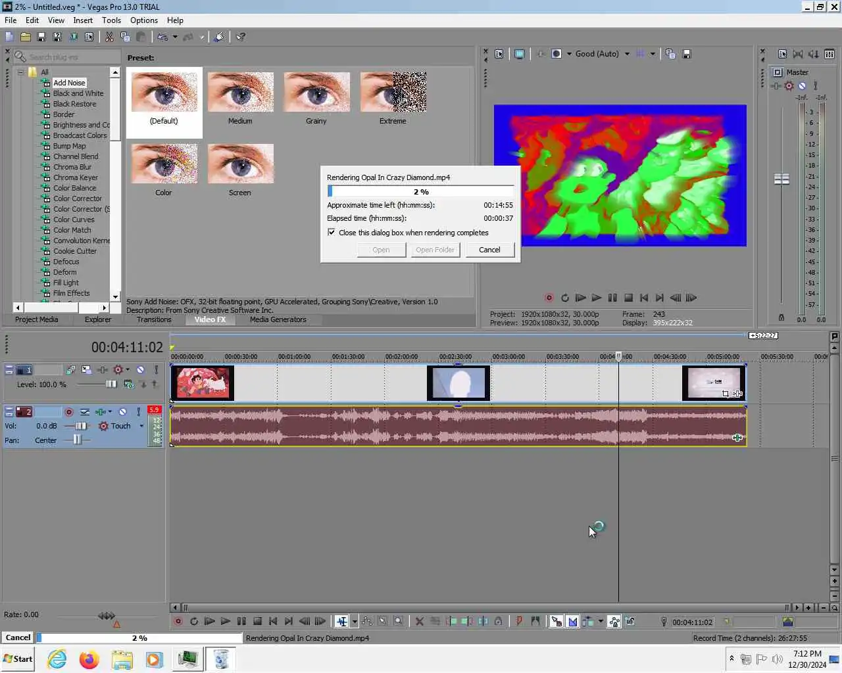Open the Tools menu
Screen dimensions: 842x673
(x=111, y=20)
